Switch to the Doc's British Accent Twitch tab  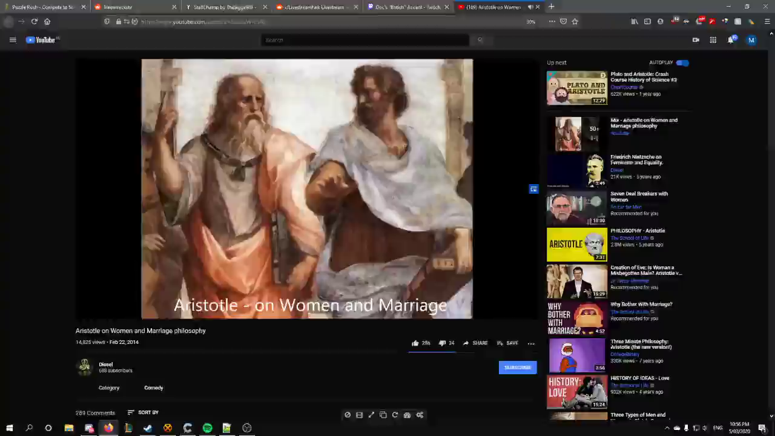(x=408, y=7)
